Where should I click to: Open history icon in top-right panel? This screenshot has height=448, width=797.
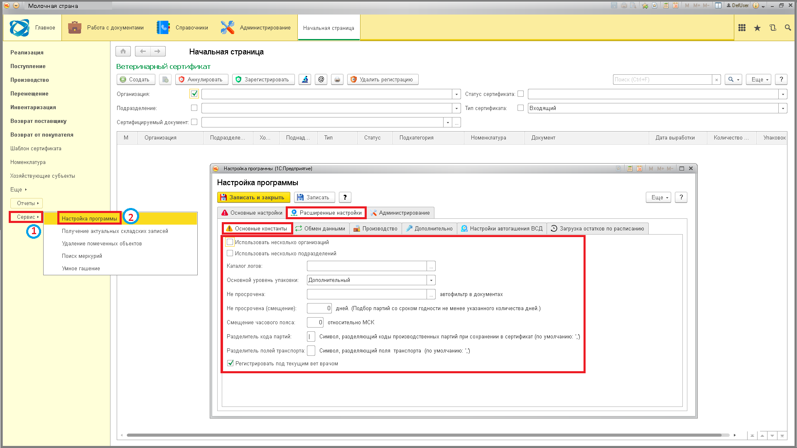coord(772,28)
